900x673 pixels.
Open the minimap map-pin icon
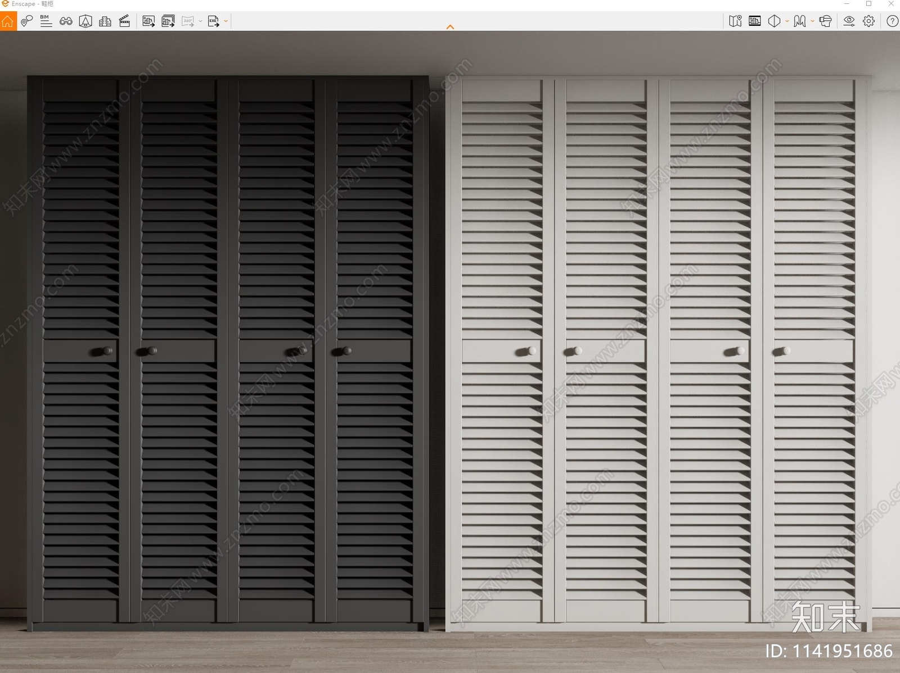tap(735, 21)
